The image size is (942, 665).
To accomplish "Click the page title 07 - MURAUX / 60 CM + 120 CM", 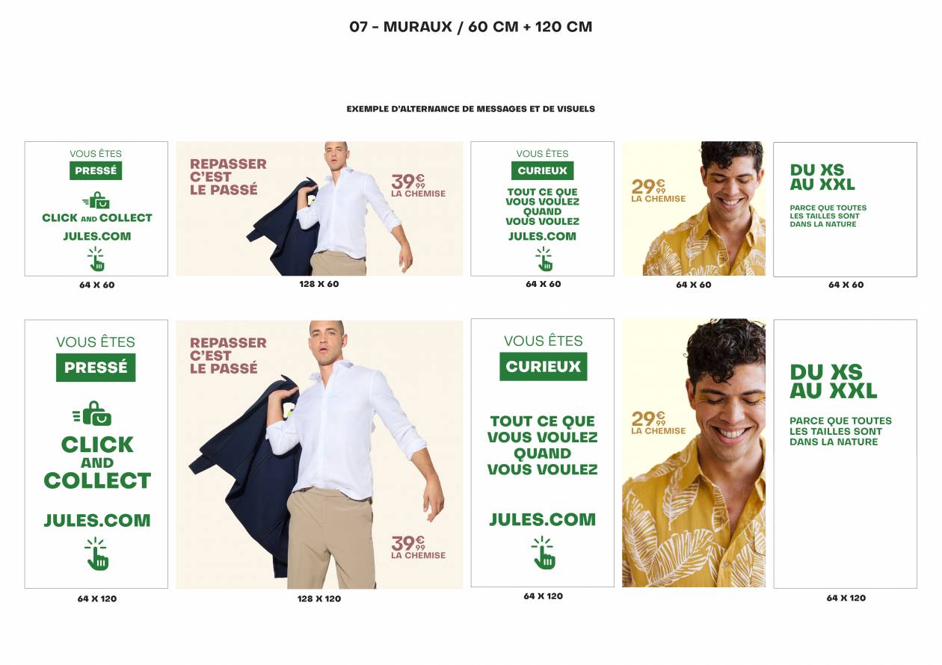I will click(471, 27).
